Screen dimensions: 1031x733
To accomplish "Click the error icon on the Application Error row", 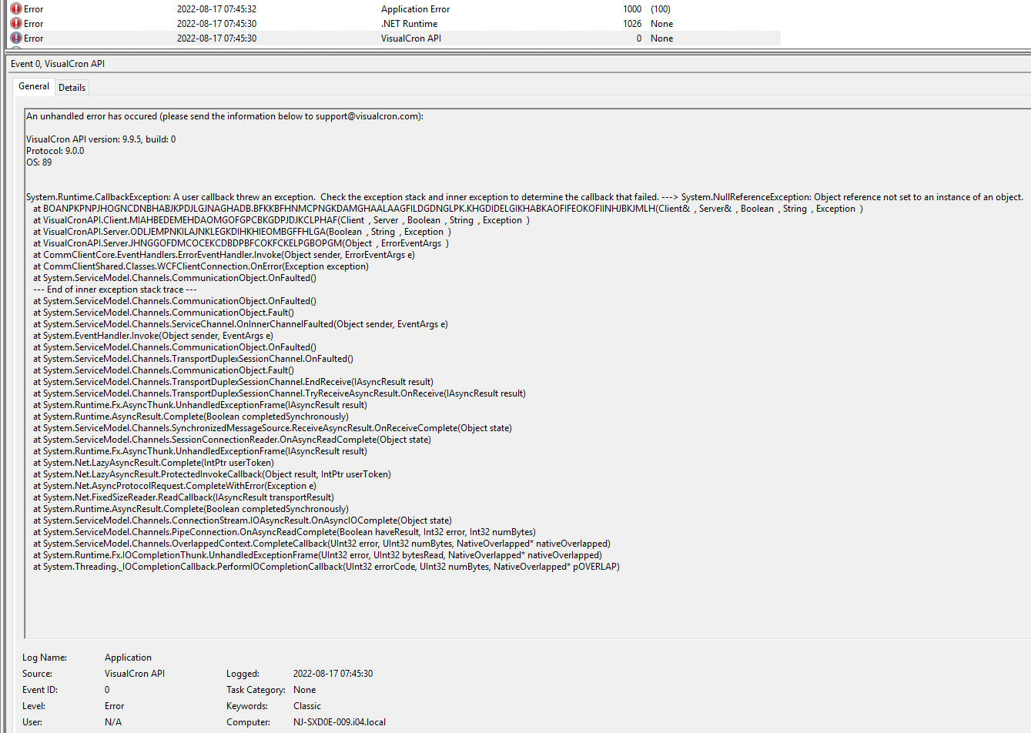I will (15, 9).
